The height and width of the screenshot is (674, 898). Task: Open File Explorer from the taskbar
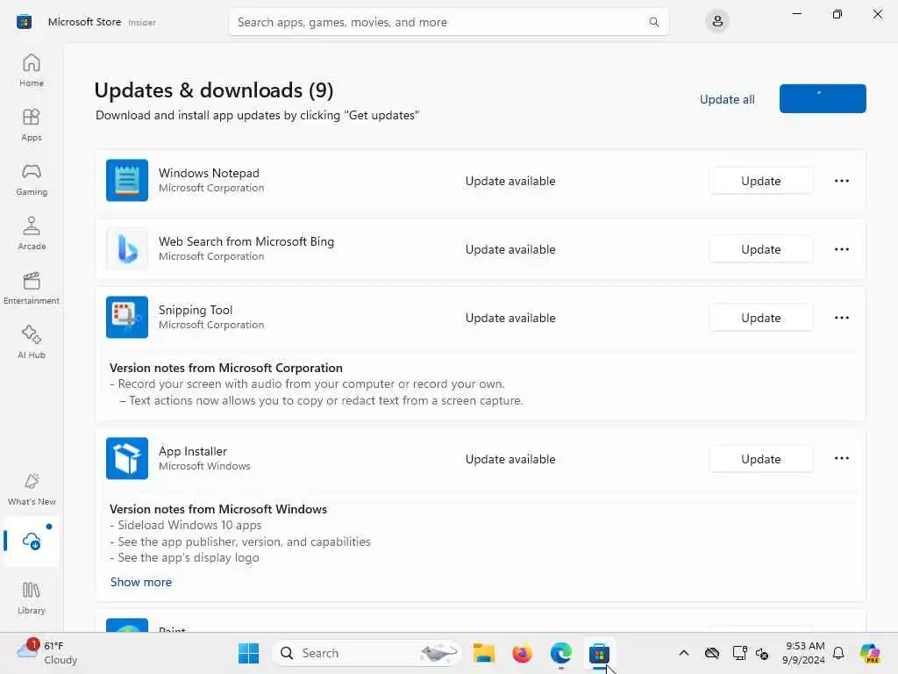click(x=484, y=653)
